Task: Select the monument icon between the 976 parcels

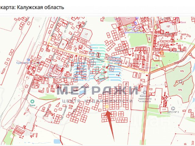Action: coord(181,82)
